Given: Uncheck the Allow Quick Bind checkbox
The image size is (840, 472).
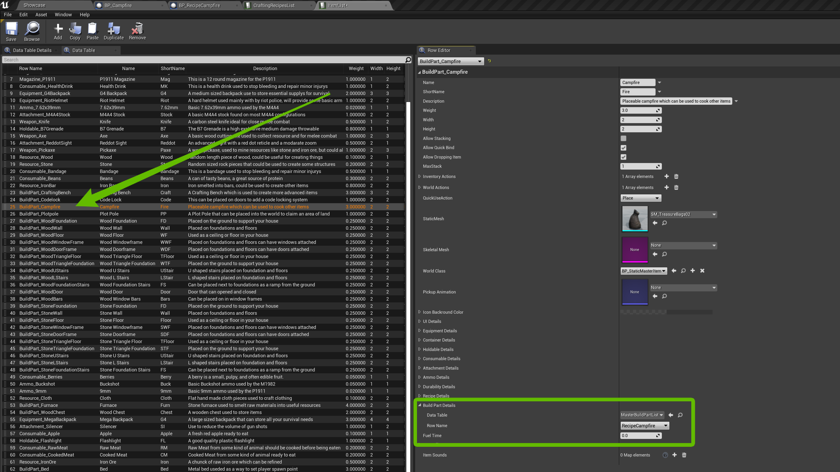Looking at the screenshot, I should [623, 148].
